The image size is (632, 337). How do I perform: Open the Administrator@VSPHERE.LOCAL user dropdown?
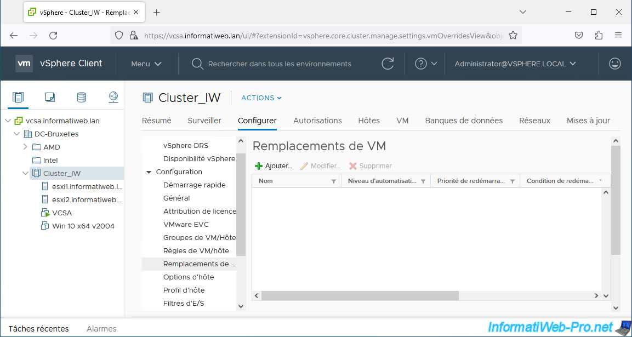click(x=515, y=64)
